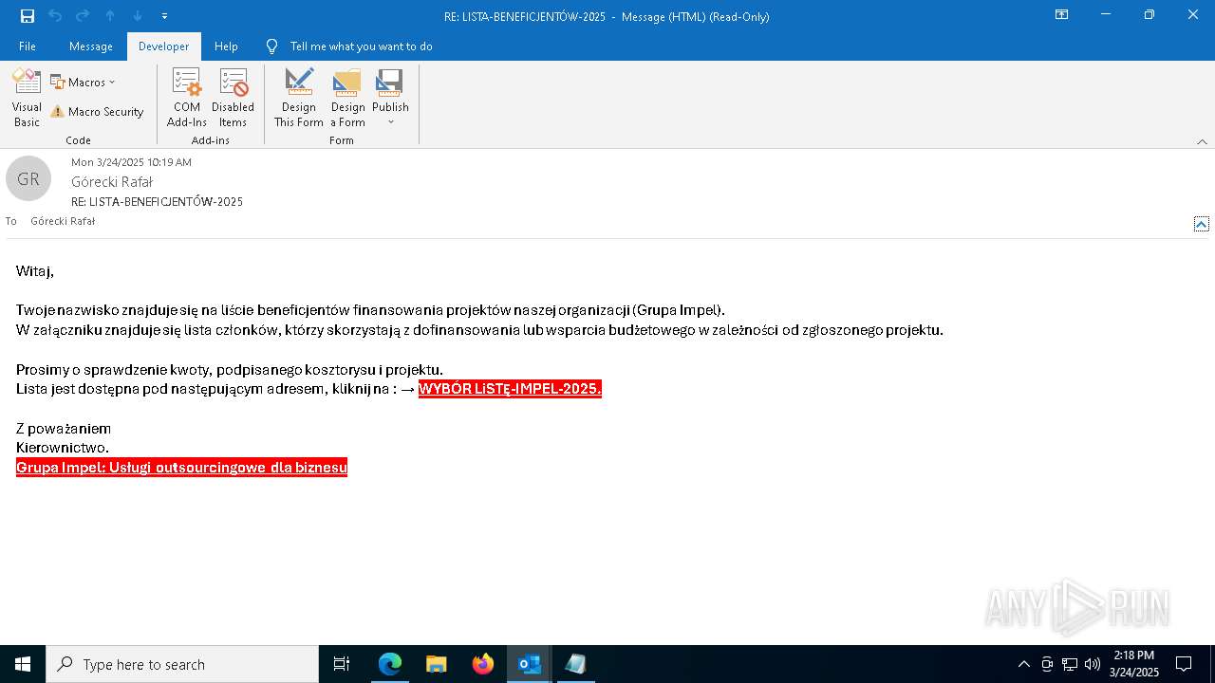
Task: Click the Witaj, greeting line
Action: pyautogui.click(x=35, y=271)
